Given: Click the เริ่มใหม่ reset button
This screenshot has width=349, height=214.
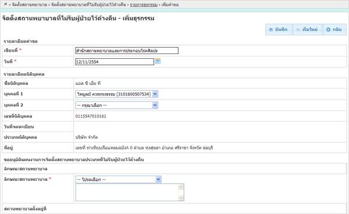Looking at the screenshot, I should click(x=307, y=30).
